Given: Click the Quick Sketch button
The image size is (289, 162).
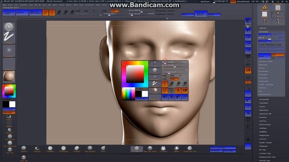Looking at the screenshot, I should 35,13.
